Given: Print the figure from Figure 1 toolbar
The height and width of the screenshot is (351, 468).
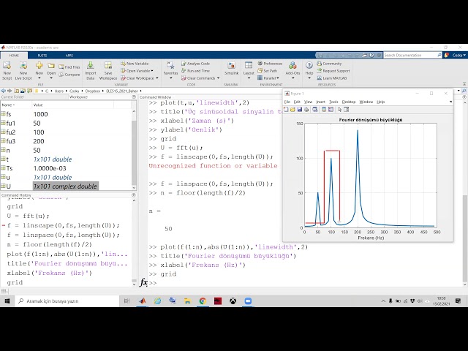Looking at the screenshot, I should tap(306, 110).
